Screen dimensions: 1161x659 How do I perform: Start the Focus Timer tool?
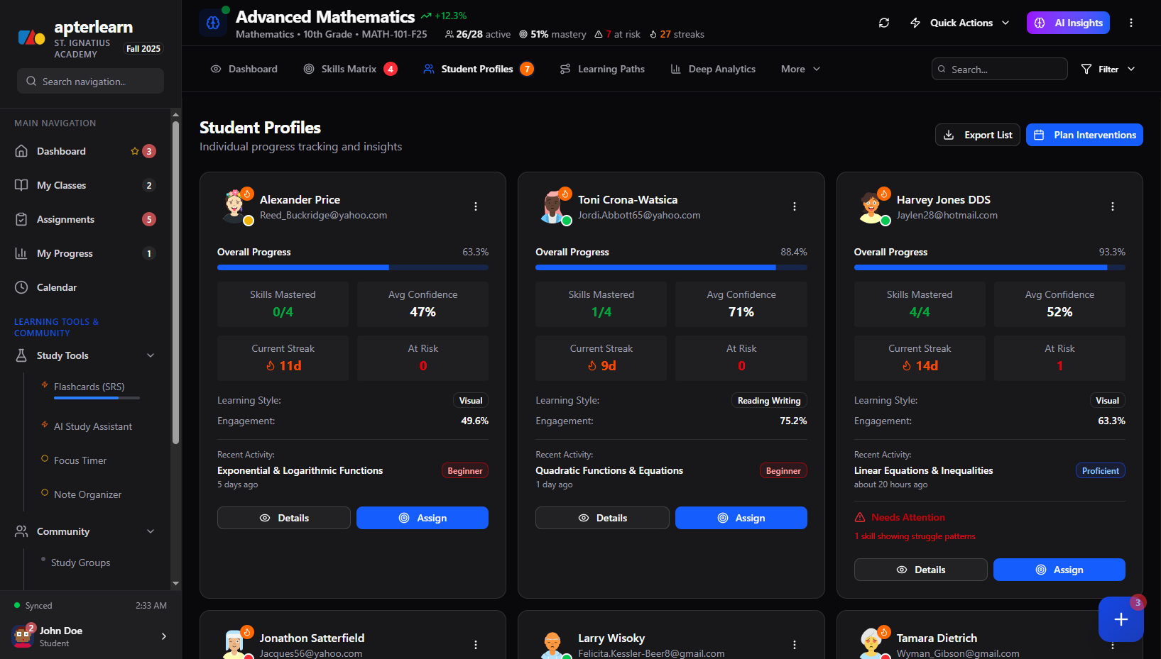(80, 460)
